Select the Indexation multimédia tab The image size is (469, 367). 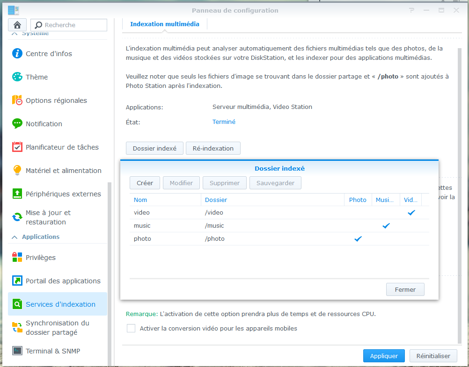(x=164, y=24)
